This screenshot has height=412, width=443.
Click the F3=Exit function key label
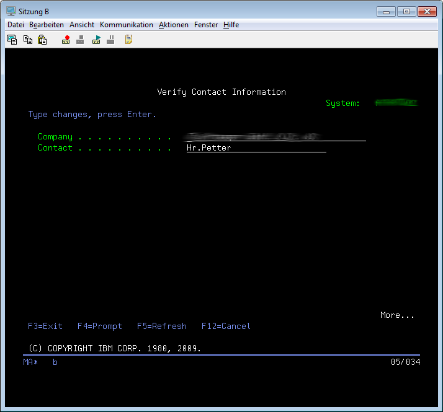coord(45,327)
